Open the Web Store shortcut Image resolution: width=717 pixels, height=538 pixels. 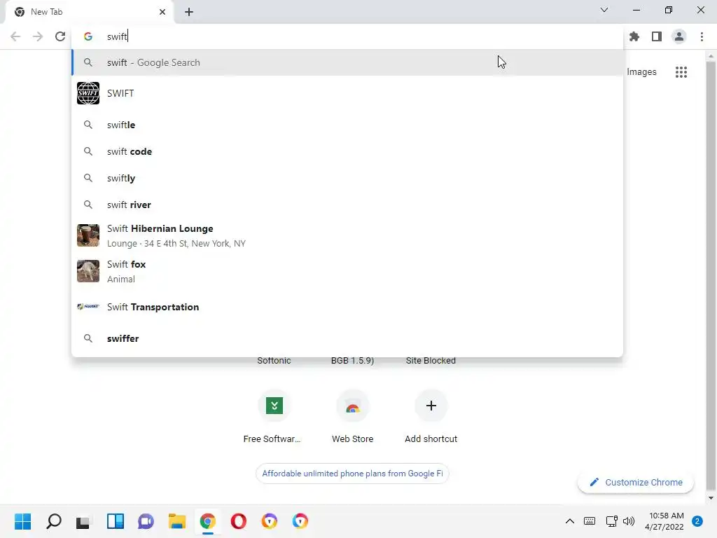[353, 416]
